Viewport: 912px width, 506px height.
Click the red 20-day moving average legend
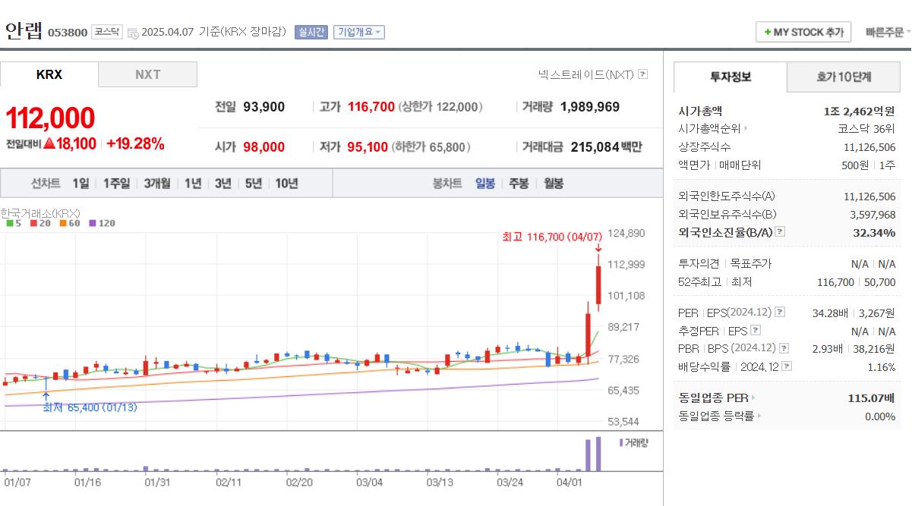pyautogui.click(x=39, y=223)
